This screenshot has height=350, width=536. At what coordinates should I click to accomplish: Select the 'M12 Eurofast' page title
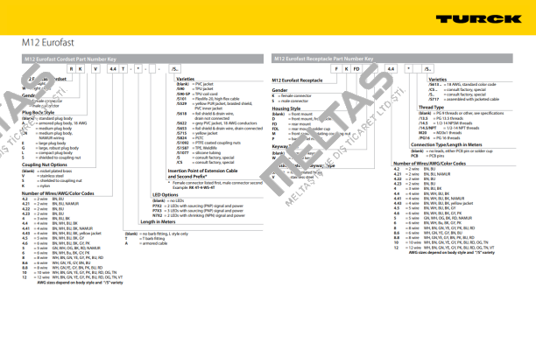pyautogui.click(x=48, y=43)
